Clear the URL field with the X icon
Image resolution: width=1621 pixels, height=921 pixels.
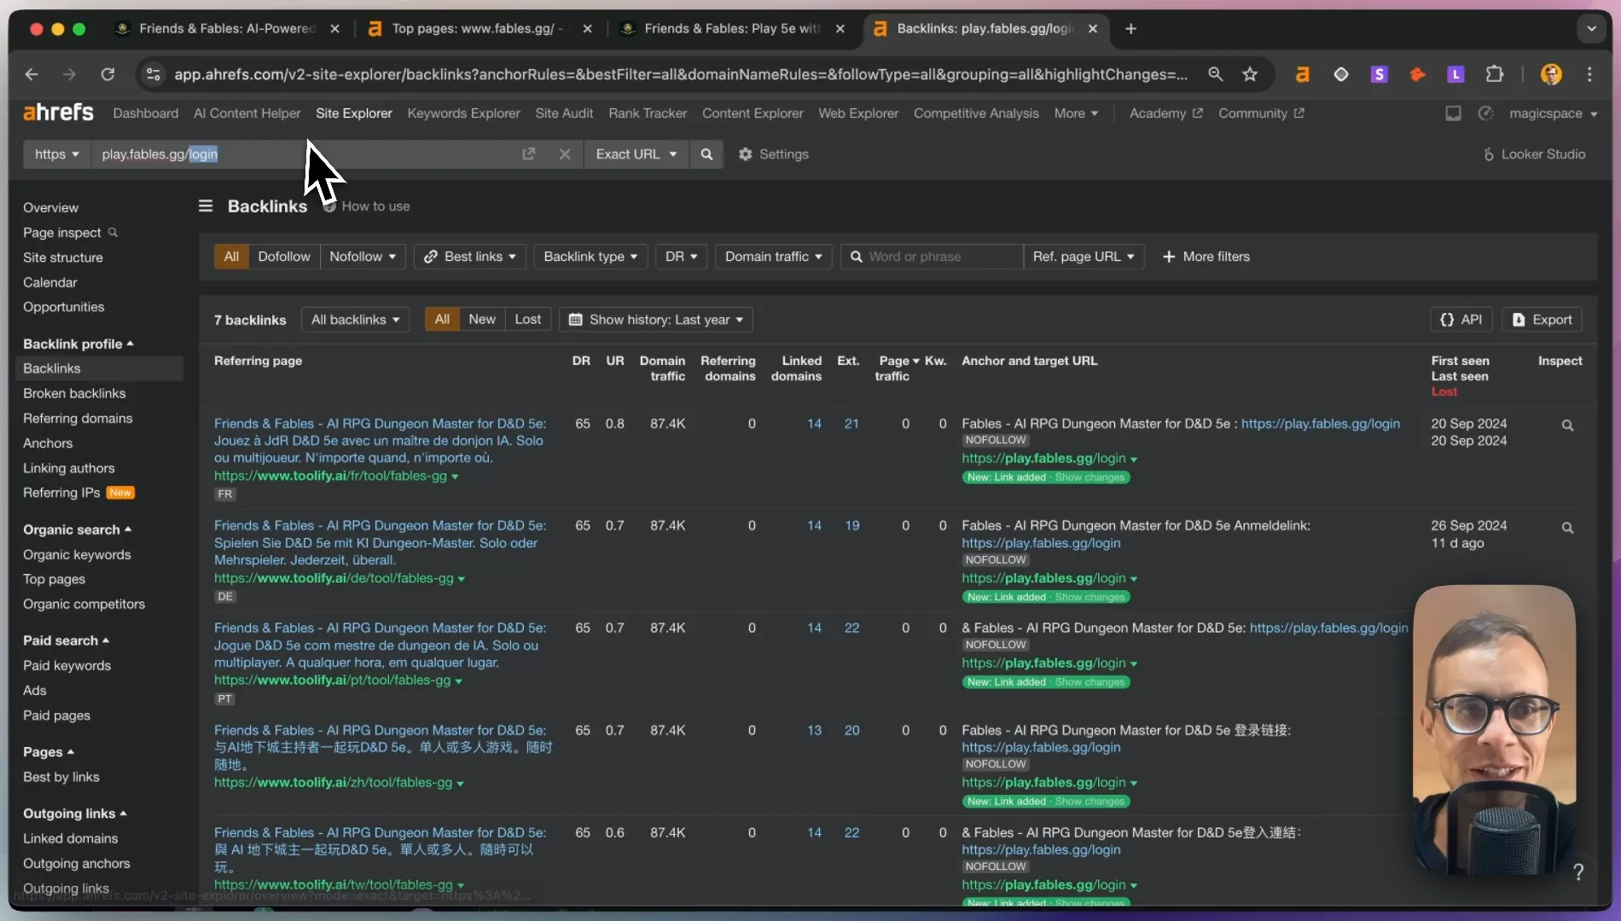[x=564, y=154]
